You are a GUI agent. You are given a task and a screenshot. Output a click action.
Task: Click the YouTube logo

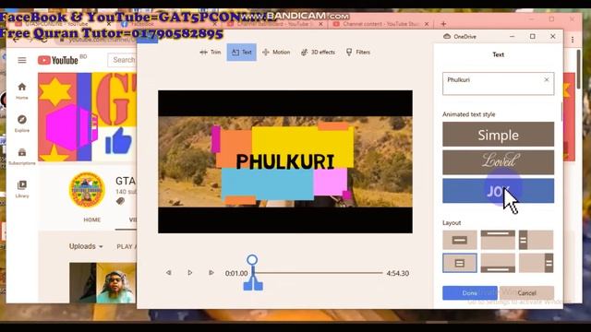(x=57, y=60)
